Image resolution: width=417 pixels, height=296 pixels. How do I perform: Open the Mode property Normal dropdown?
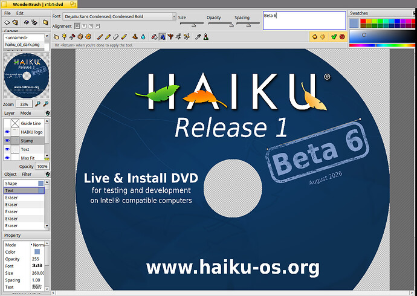pos(37,245)
